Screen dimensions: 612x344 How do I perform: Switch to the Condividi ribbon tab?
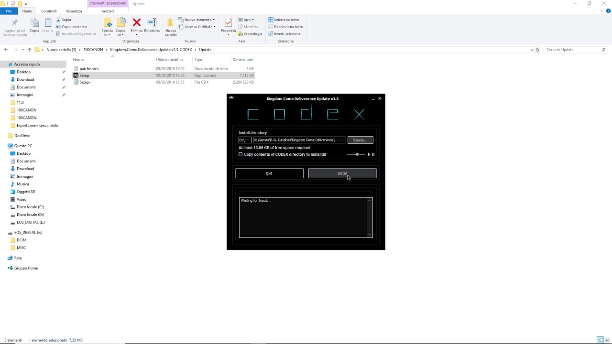click(49, 11)
